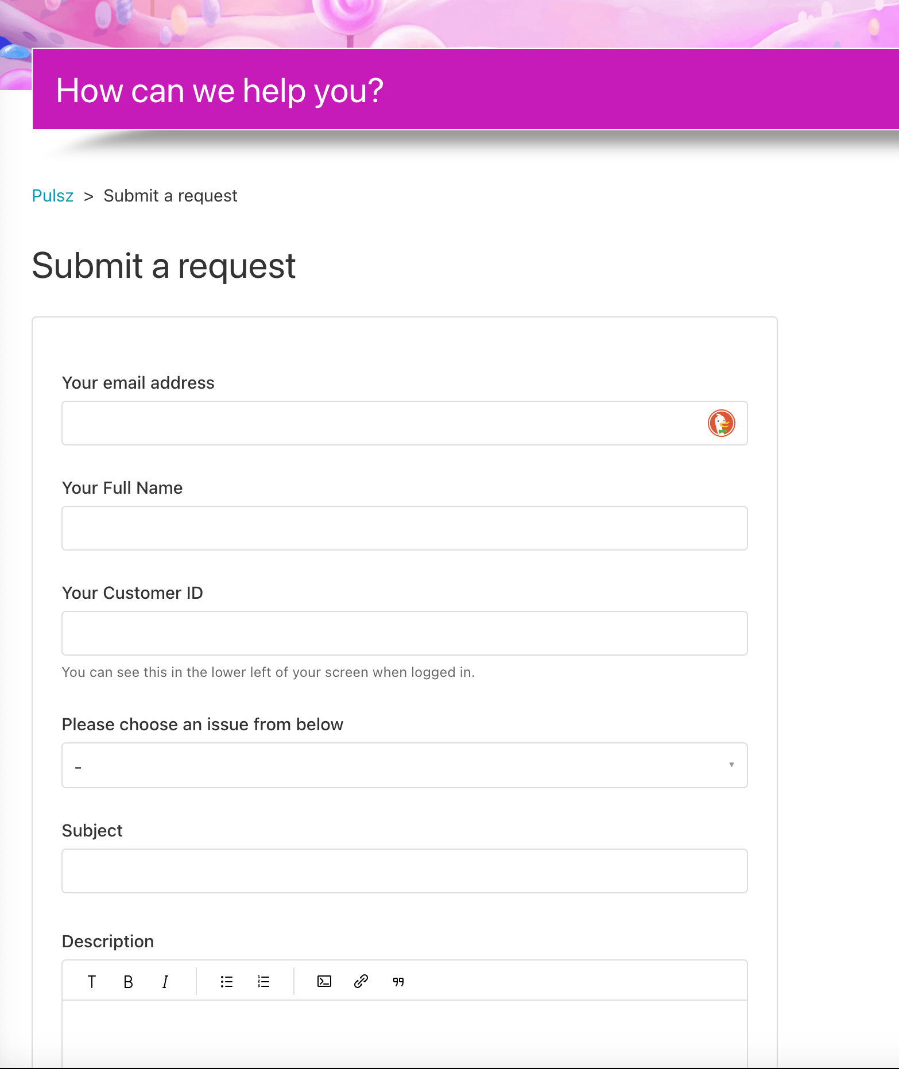This screenshot has width=899, height=1069.
Task: Insert a block quote in Description
Action: [398, 982]
